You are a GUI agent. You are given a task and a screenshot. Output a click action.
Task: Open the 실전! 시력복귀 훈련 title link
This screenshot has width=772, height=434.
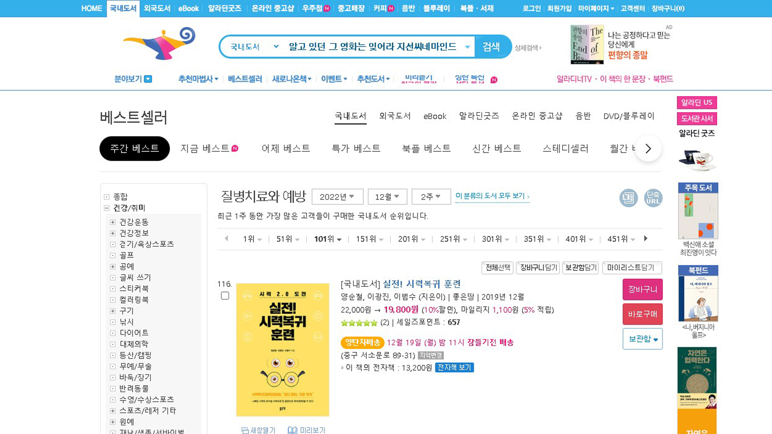(x=421, y=284)
